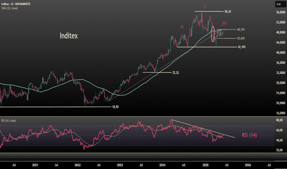Image resolution: width=287 pixels, height=169 pixels.
Task: Click the 32,32 support price label
Action: click(x=176, y=73)
